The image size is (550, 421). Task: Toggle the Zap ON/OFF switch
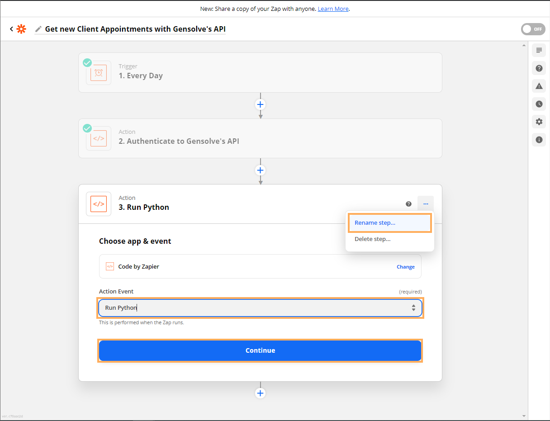tap(533, 29)
